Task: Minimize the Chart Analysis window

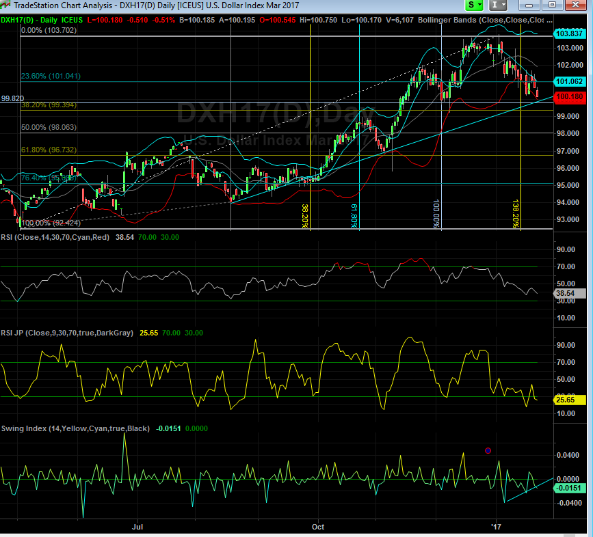Action: click(535, 5)
